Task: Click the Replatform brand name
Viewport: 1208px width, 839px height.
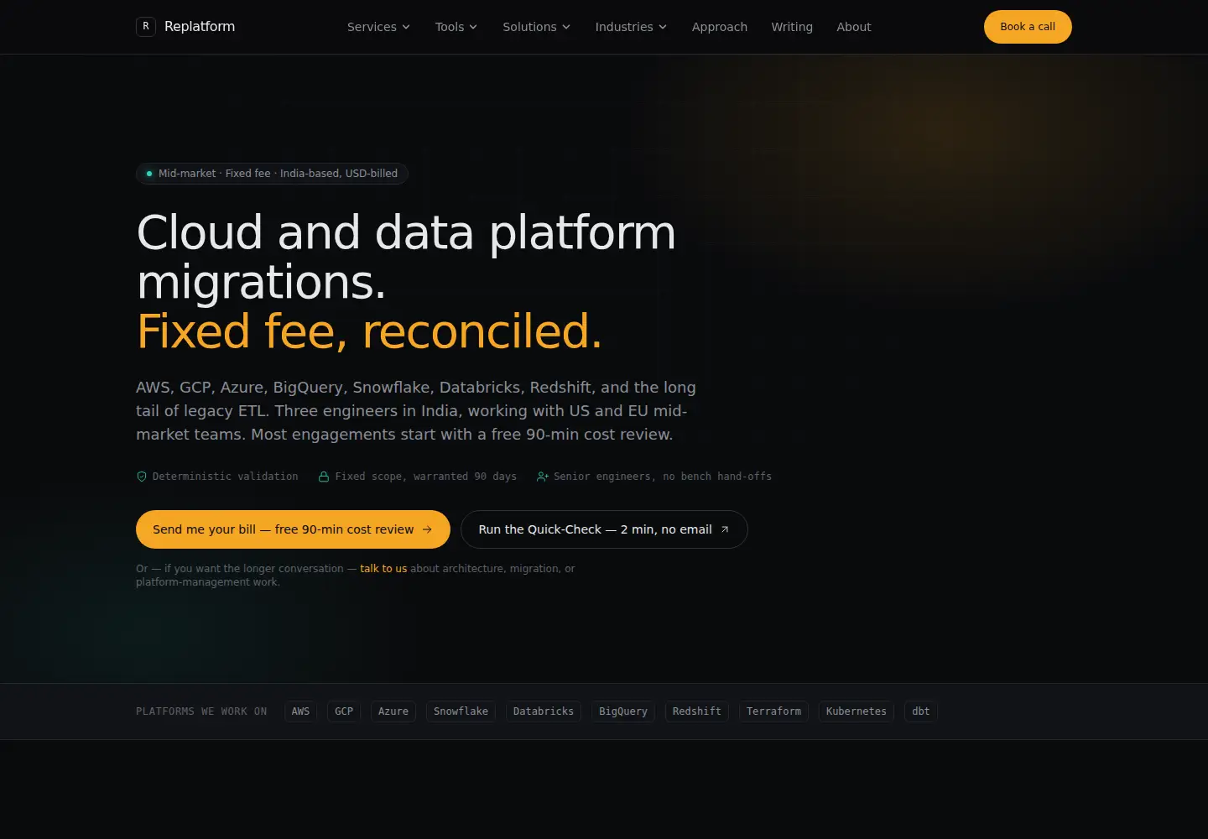Action: pos(200,27)
